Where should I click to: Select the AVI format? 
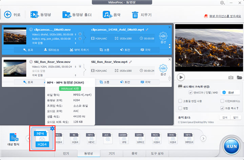pyautogui.click(x=107, y=138)
